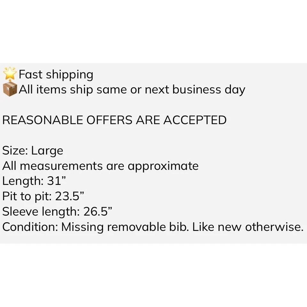
Task: Click the 'Like new otherwise.' text
Action: point(248,227)
